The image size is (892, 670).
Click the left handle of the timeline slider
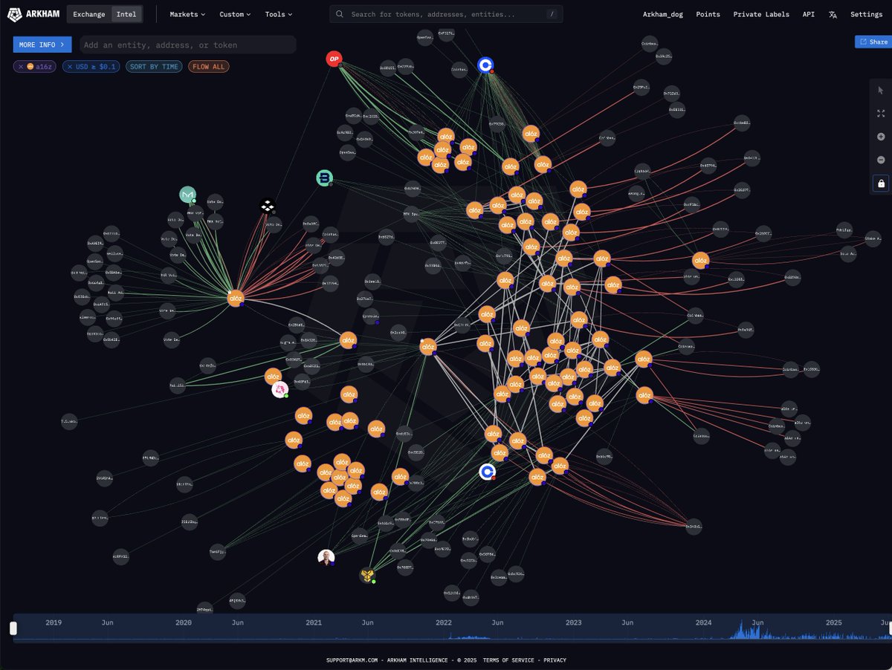[x=13, y=628]
